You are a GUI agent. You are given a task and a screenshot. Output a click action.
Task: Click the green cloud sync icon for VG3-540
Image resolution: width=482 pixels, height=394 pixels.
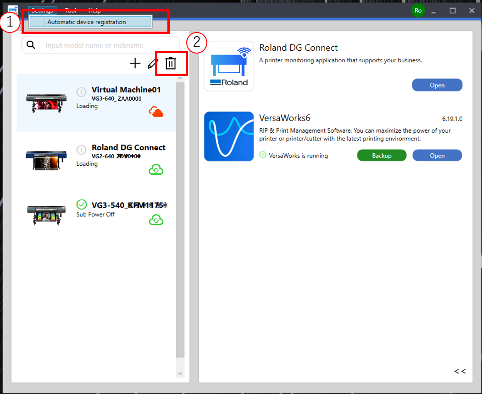point(156,220)
